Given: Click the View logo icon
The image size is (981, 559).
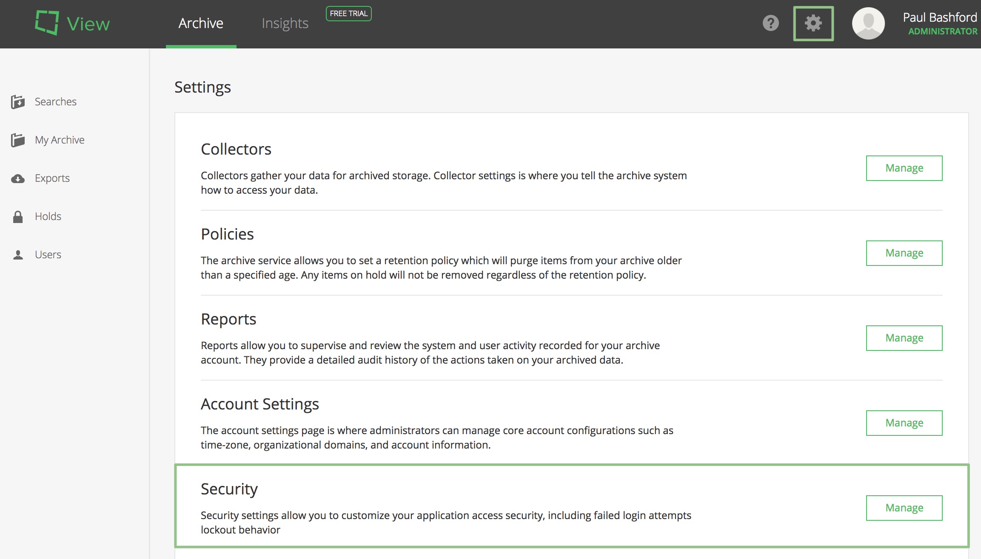Looking at the screenshot, I should (47, 23).
